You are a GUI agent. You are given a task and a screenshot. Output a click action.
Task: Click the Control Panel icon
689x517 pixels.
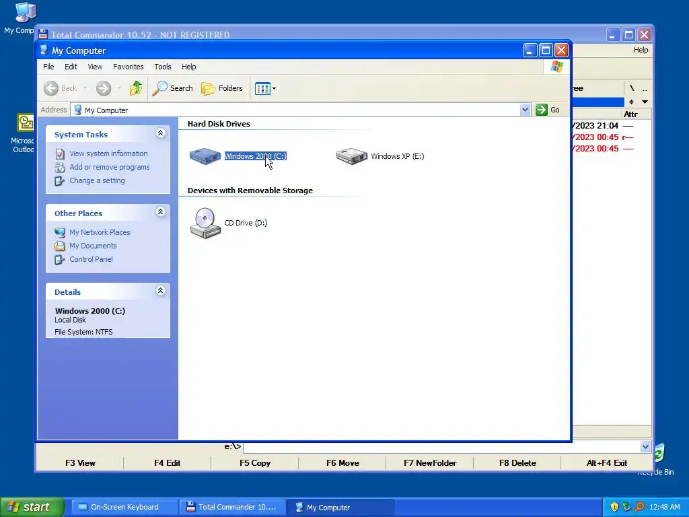(x=60, y=260)
